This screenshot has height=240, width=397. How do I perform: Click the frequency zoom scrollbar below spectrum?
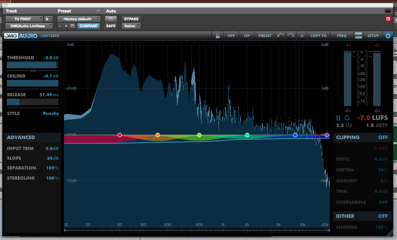197,230
